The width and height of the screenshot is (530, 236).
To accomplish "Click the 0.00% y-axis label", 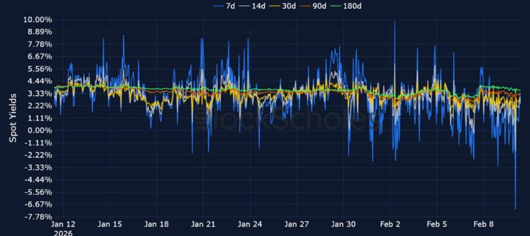I will click(40, 130).
